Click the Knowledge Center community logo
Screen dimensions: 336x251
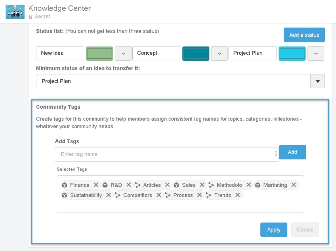pyautogui.click(x=15, y=12)
